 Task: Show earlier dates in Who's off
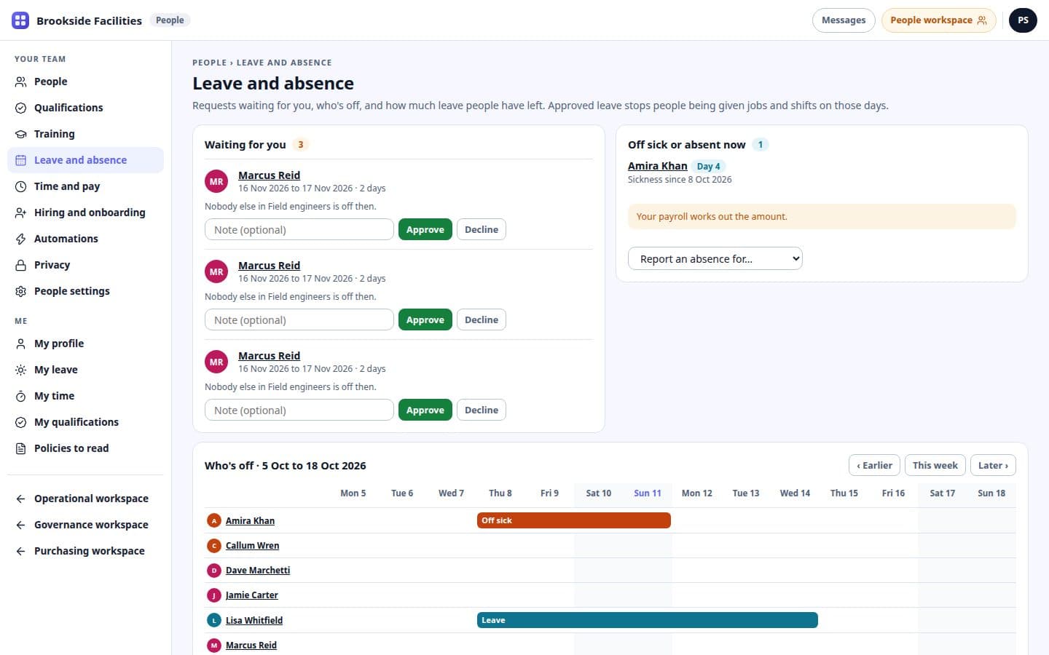coord(874,465)
